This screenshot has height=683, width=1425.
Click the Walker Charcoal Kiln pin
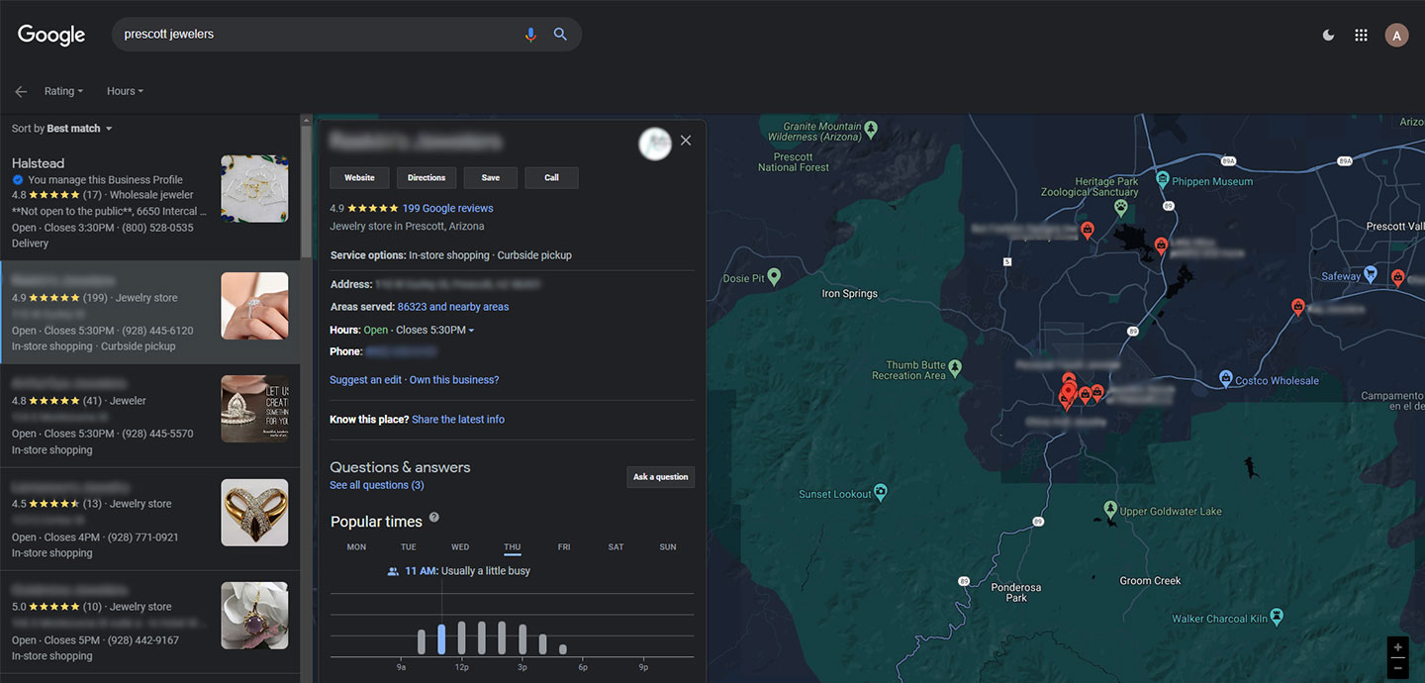1277,617
